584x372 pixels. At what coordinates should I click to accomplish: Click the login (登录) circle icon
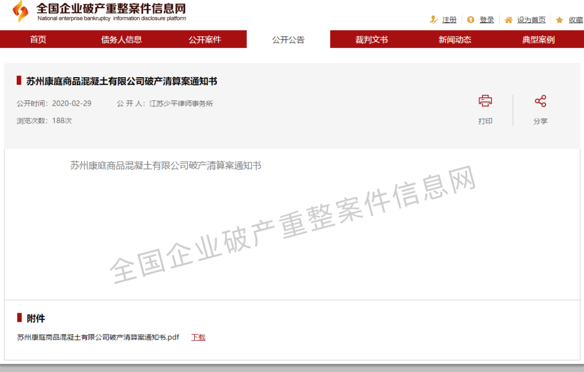pyautogui.click(x=470, y=20)
